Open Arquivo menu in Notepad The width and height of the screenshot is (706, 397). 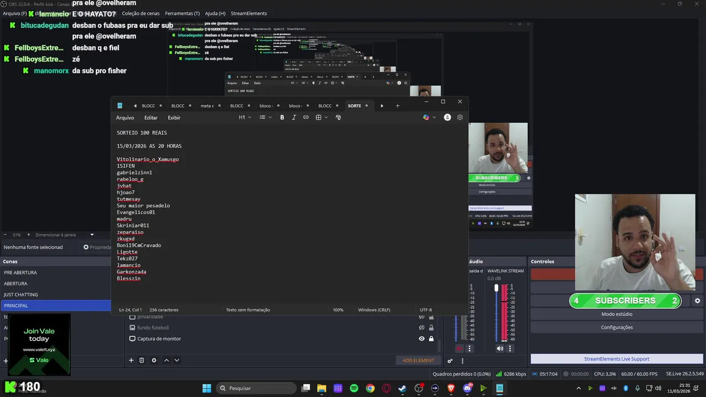click(125, 117)
